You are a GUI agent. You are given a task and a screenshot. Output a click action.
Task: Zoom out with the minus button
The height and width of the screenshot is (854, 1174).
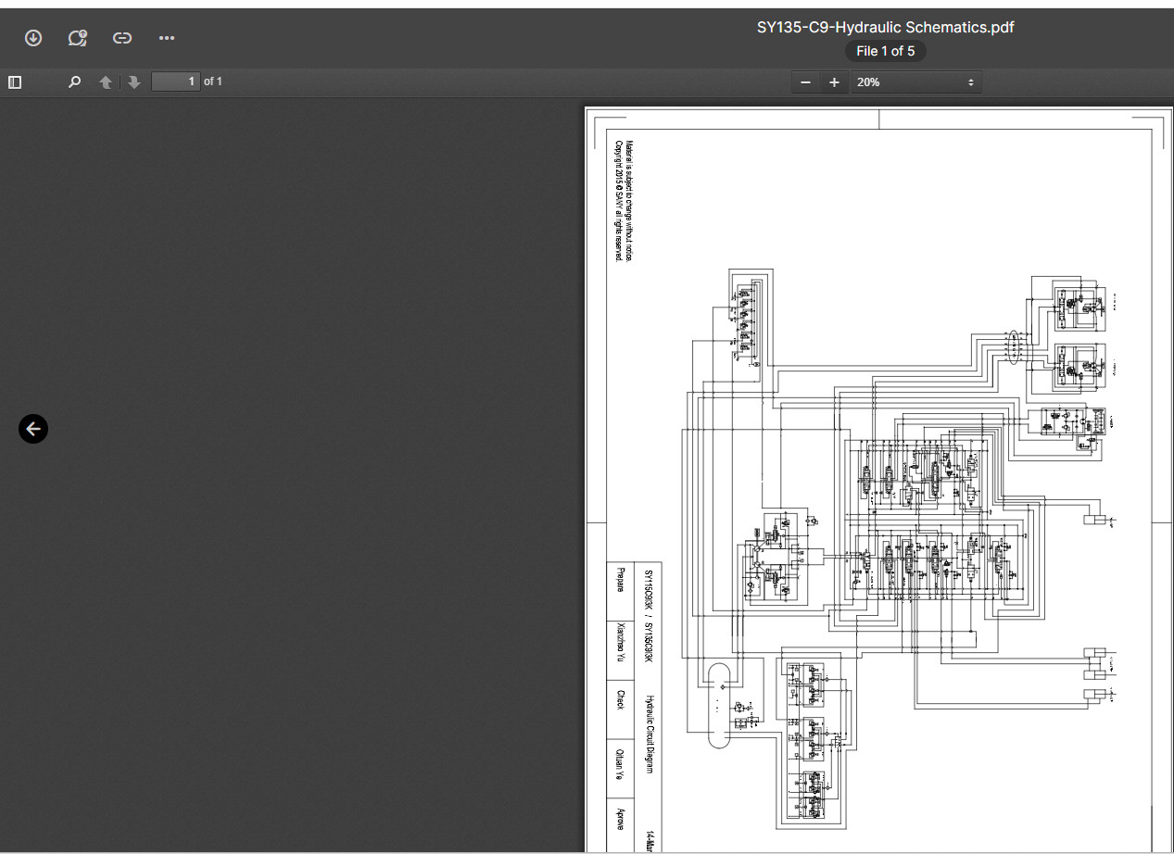pos(805,82)
